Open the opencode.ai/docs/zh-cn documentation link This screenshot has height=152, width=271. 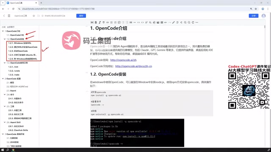(x=134, y=66)
